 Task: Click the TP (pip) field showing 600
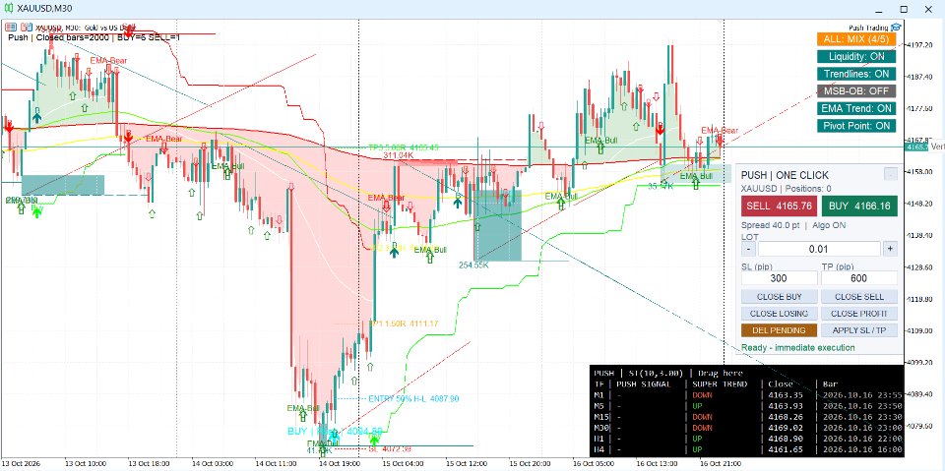(859, 278)
